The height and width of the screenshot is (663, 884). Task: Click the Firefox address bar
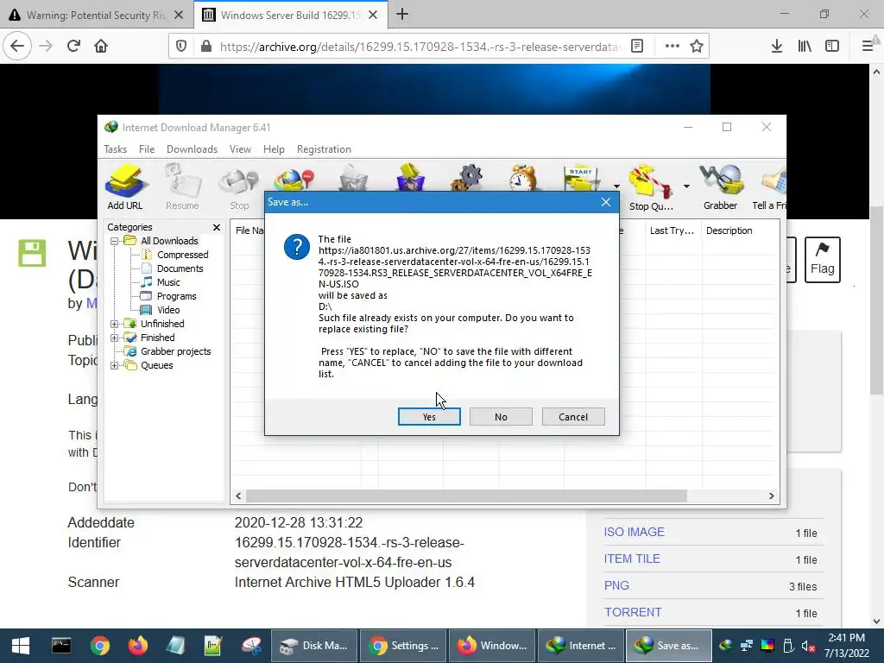click(x=420, y=47)
